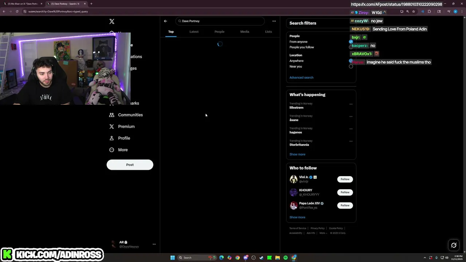This screenshot has height=262, width=466.
Task: Select the Near you location radio
Action: point(351,66)
